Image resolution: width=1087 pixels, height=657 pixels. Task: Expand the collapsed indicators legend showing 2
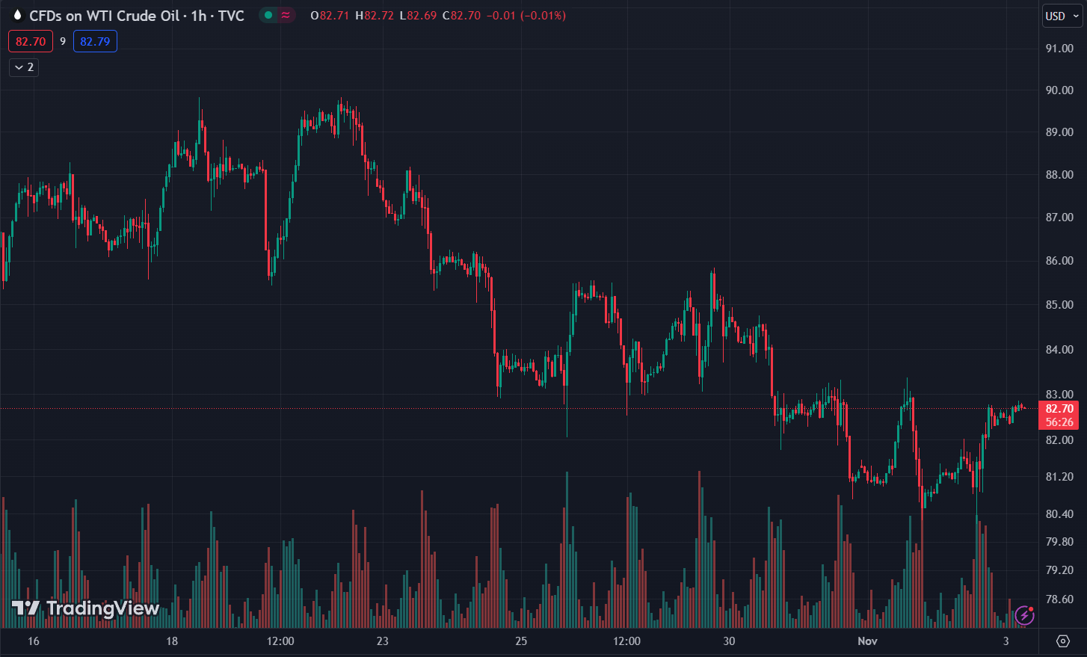pos(24,67)
